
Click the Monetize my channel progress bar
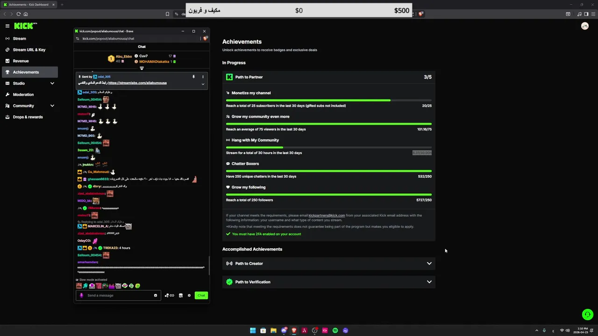329,100
